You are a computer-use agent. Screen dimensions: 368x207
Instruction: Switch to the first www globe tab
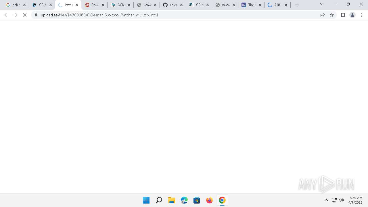tap(147, 5)
